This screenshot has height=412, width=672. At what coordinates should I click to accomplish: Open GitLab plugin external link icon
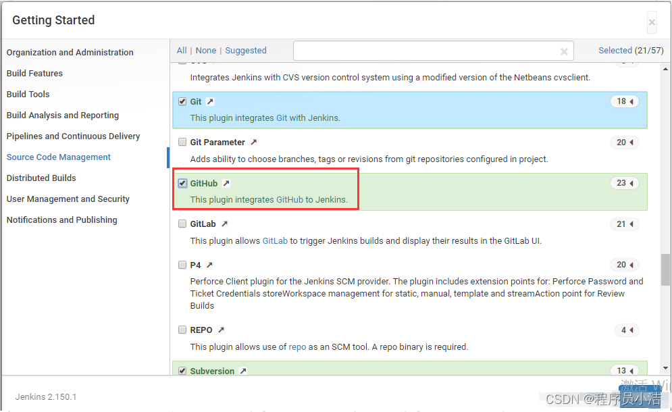tap(225, 224)
